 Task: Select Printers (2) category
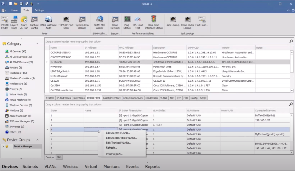point(16,89)
